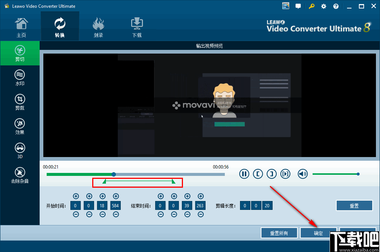Open the 水印 watermark tool

coord(20,78)
